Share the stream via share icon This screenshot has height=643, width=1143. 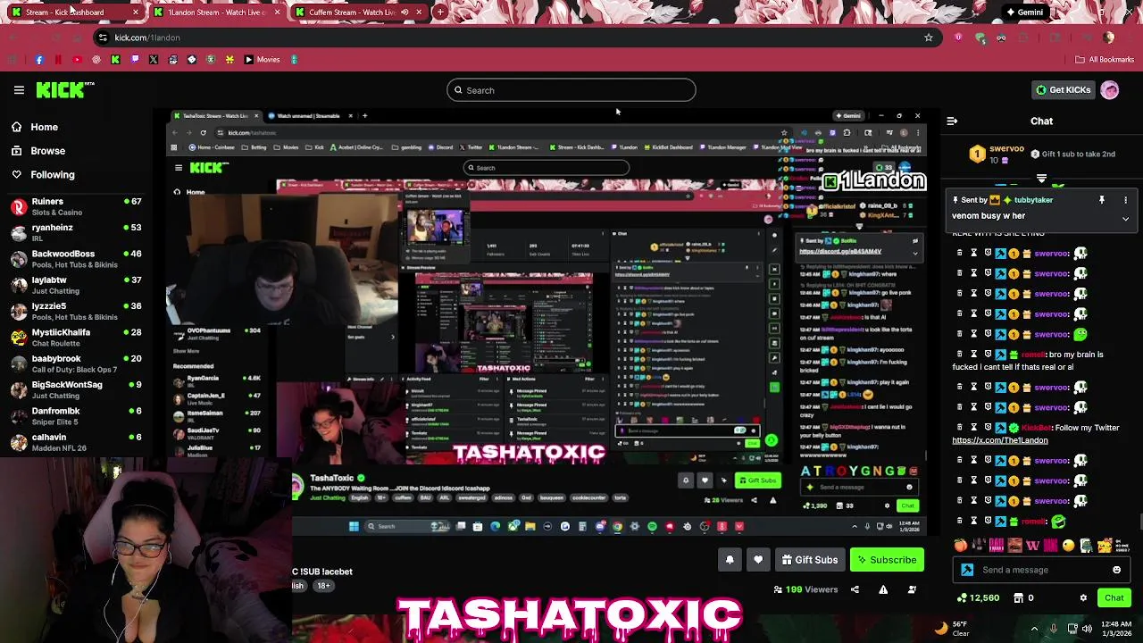[855, 589]
